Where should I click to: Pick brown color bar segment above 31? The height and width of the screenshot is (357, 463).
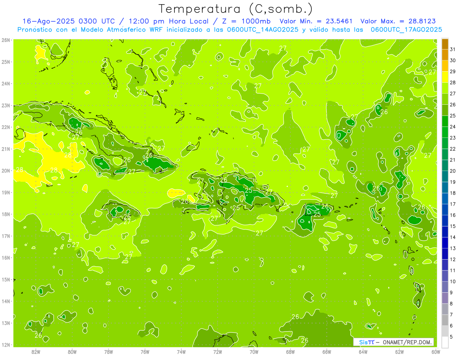[x=445, y=44]
